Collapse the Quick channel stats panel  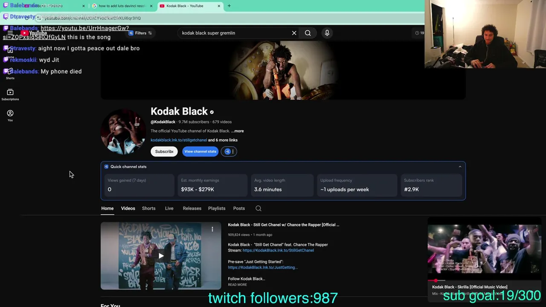pyautogui.click(x=460, y=167)
